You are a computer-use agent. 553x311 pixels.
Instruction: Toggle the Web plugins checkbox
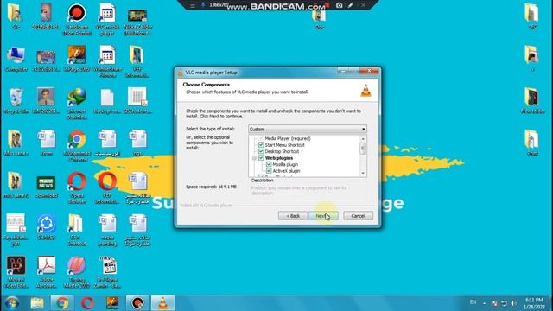(x=261, y=158)
